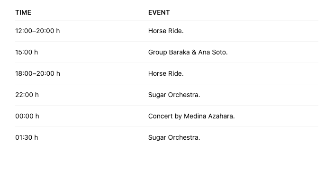This screenshot has width=334, height=171.
Task: Click the name Ana Soto
Action: (213, 52)
